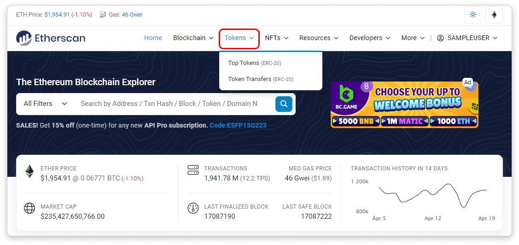This screenshot has height=245, width=519.
Task: Click the Etherscan logo
Action: [51, 38]
